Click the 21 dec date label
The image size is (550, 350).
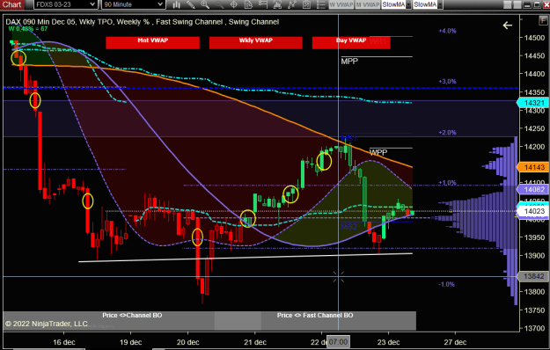[255, 342]
